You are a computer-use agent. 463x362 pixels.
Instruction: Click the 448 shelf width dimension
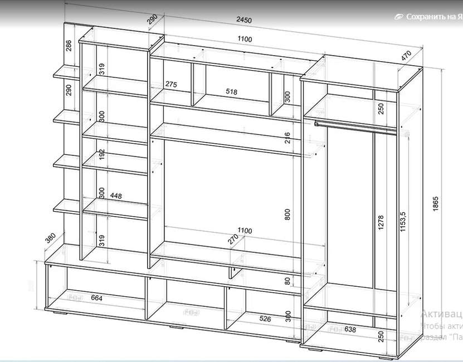pyautogui.click(x=116, y=196)
